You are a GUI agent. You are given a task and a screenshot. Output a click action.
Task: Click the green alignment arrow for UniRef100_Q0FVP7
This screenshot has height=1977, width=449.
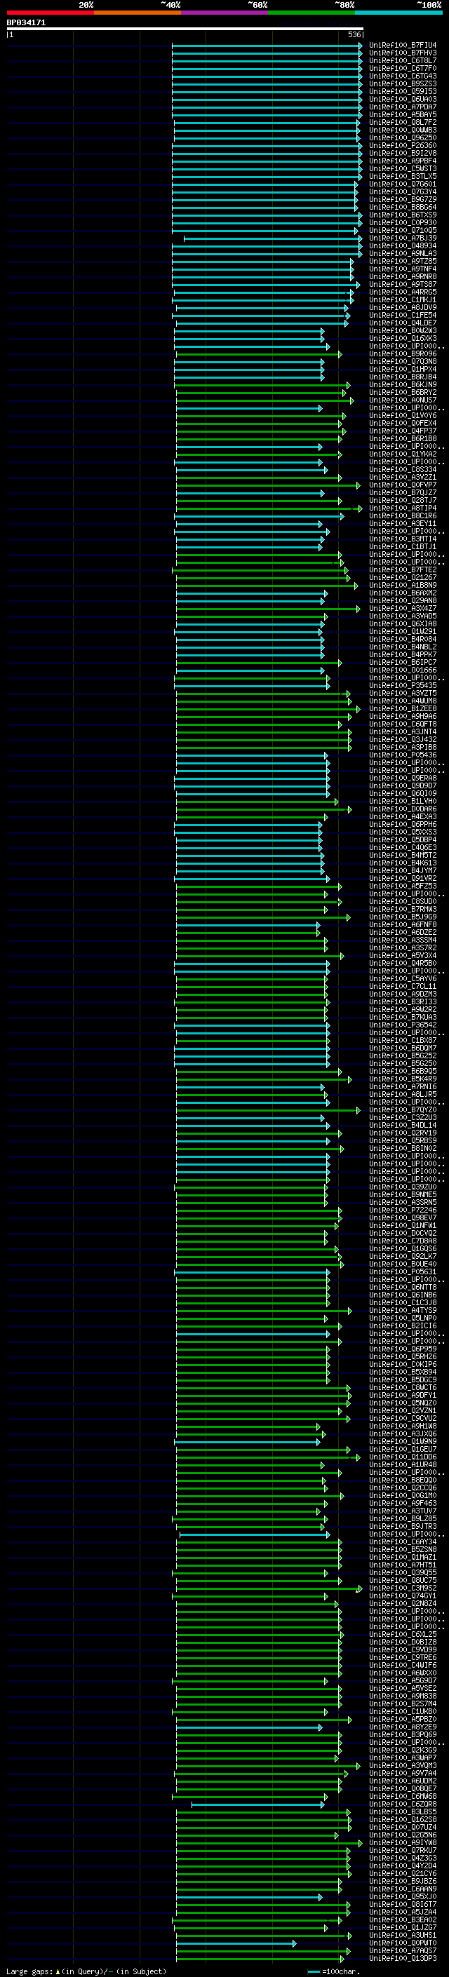268,485
